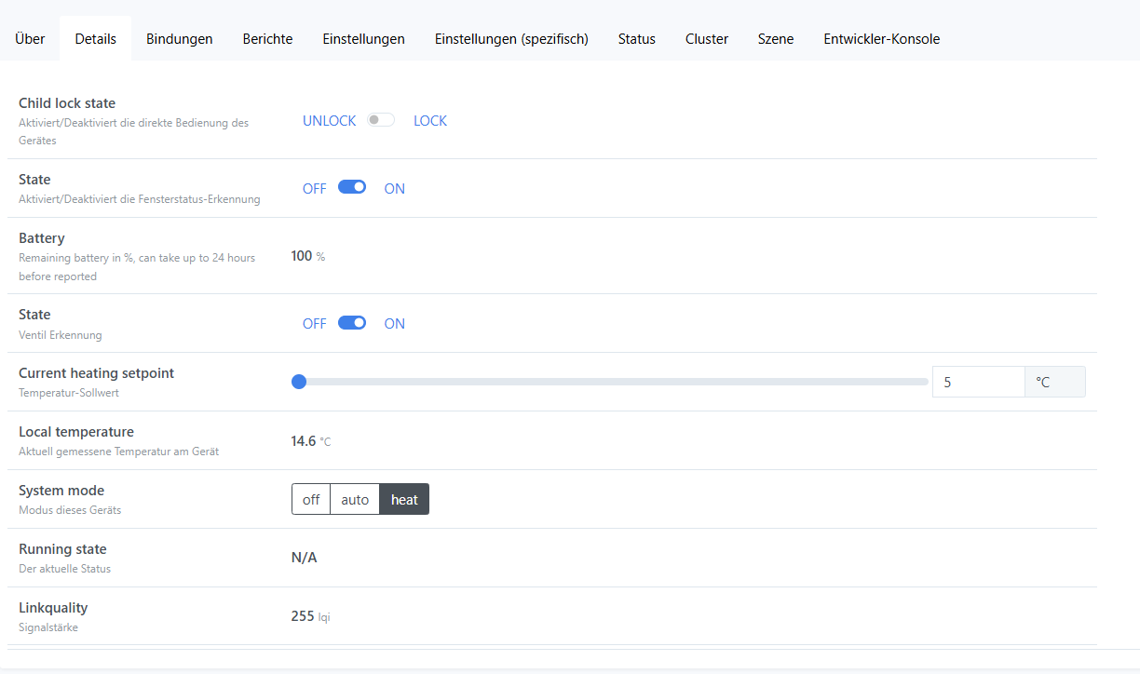
Task: Focus the heating setpoint temperature input field
Action: tap(978, 382)
